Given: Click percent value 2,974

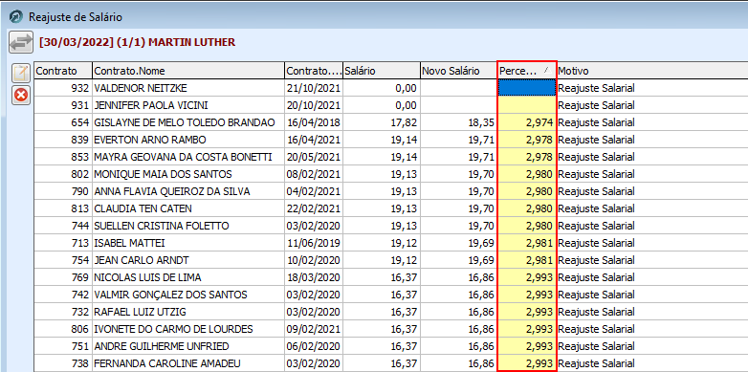Looking at the screenshot, I should 539,122.
